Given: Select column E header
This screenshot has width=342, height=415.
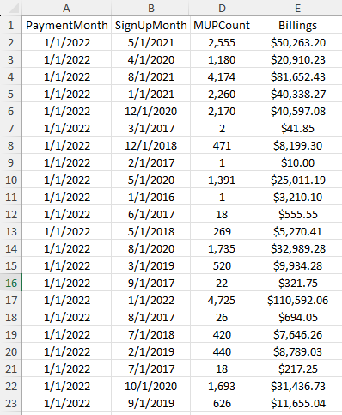Looking at the screenshot, I should pyautogui.click(x=298, y=9).
